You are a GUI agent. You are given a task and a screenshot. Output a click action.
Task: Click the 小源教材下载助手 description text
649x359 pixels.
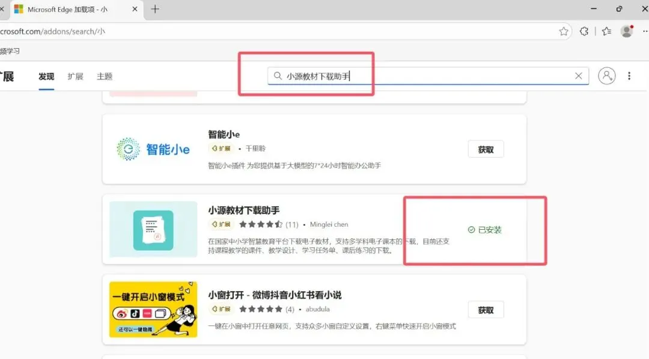(329, 246)
